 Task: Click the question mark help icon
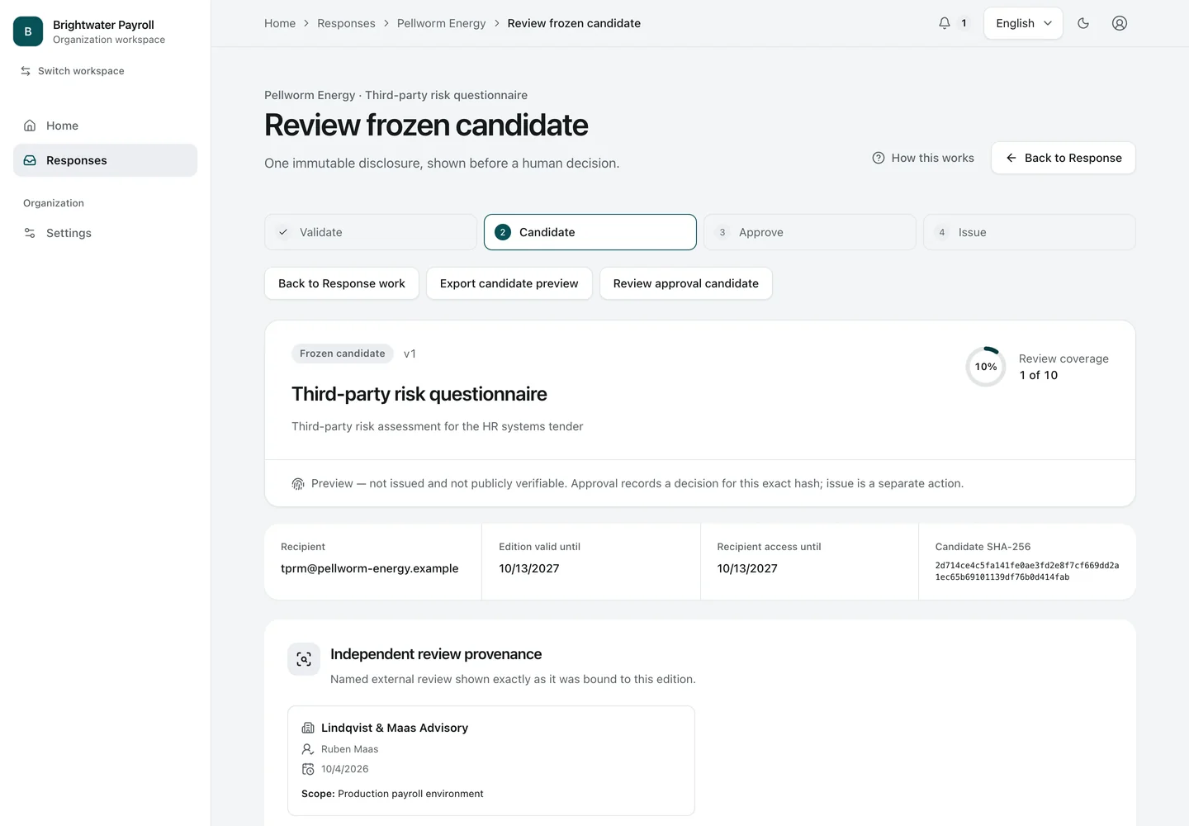coord(879,158)
